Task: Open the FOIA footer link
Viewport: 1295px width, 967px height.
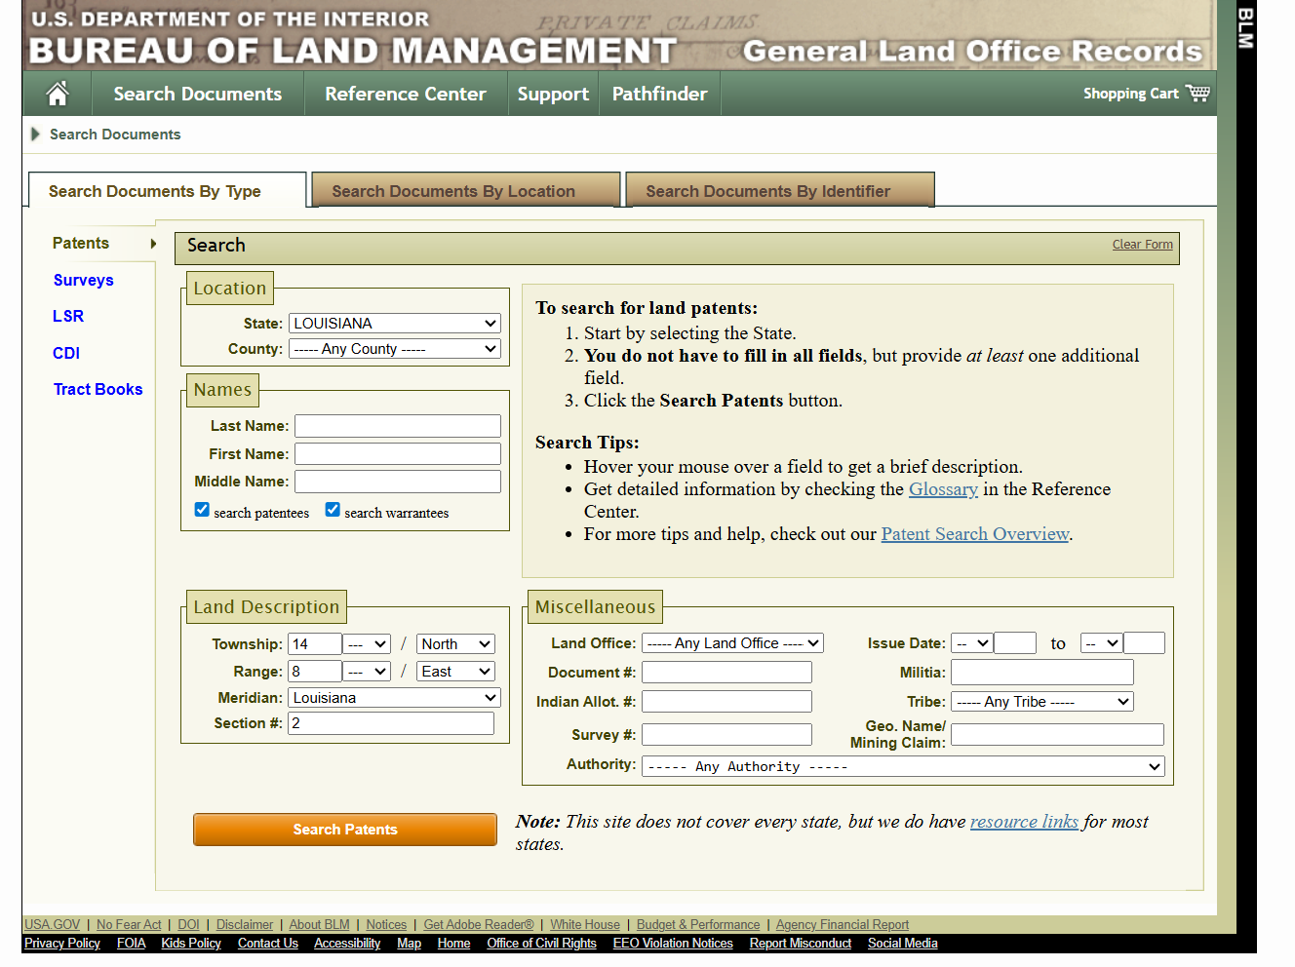Action: point(131,944)
